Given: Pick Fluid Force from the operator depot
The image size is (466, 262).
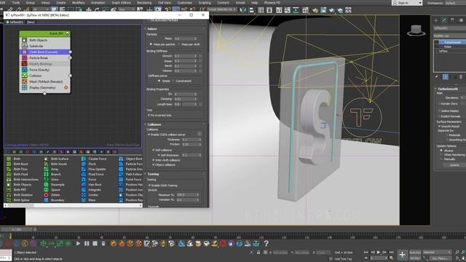Looking at the screenshot, I should pyautogui.click(x=95, y=175).
